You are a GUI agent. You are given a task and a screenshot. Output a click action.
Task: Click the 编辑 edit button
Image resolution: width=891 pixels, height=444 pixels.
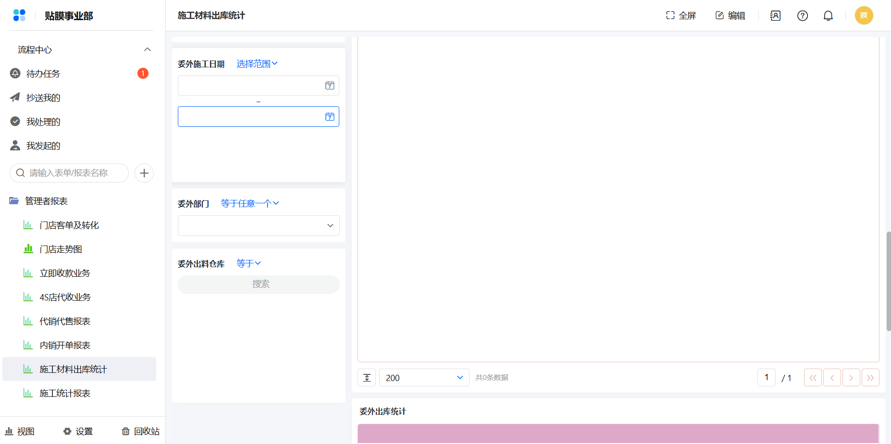click(x=730, y=16)
